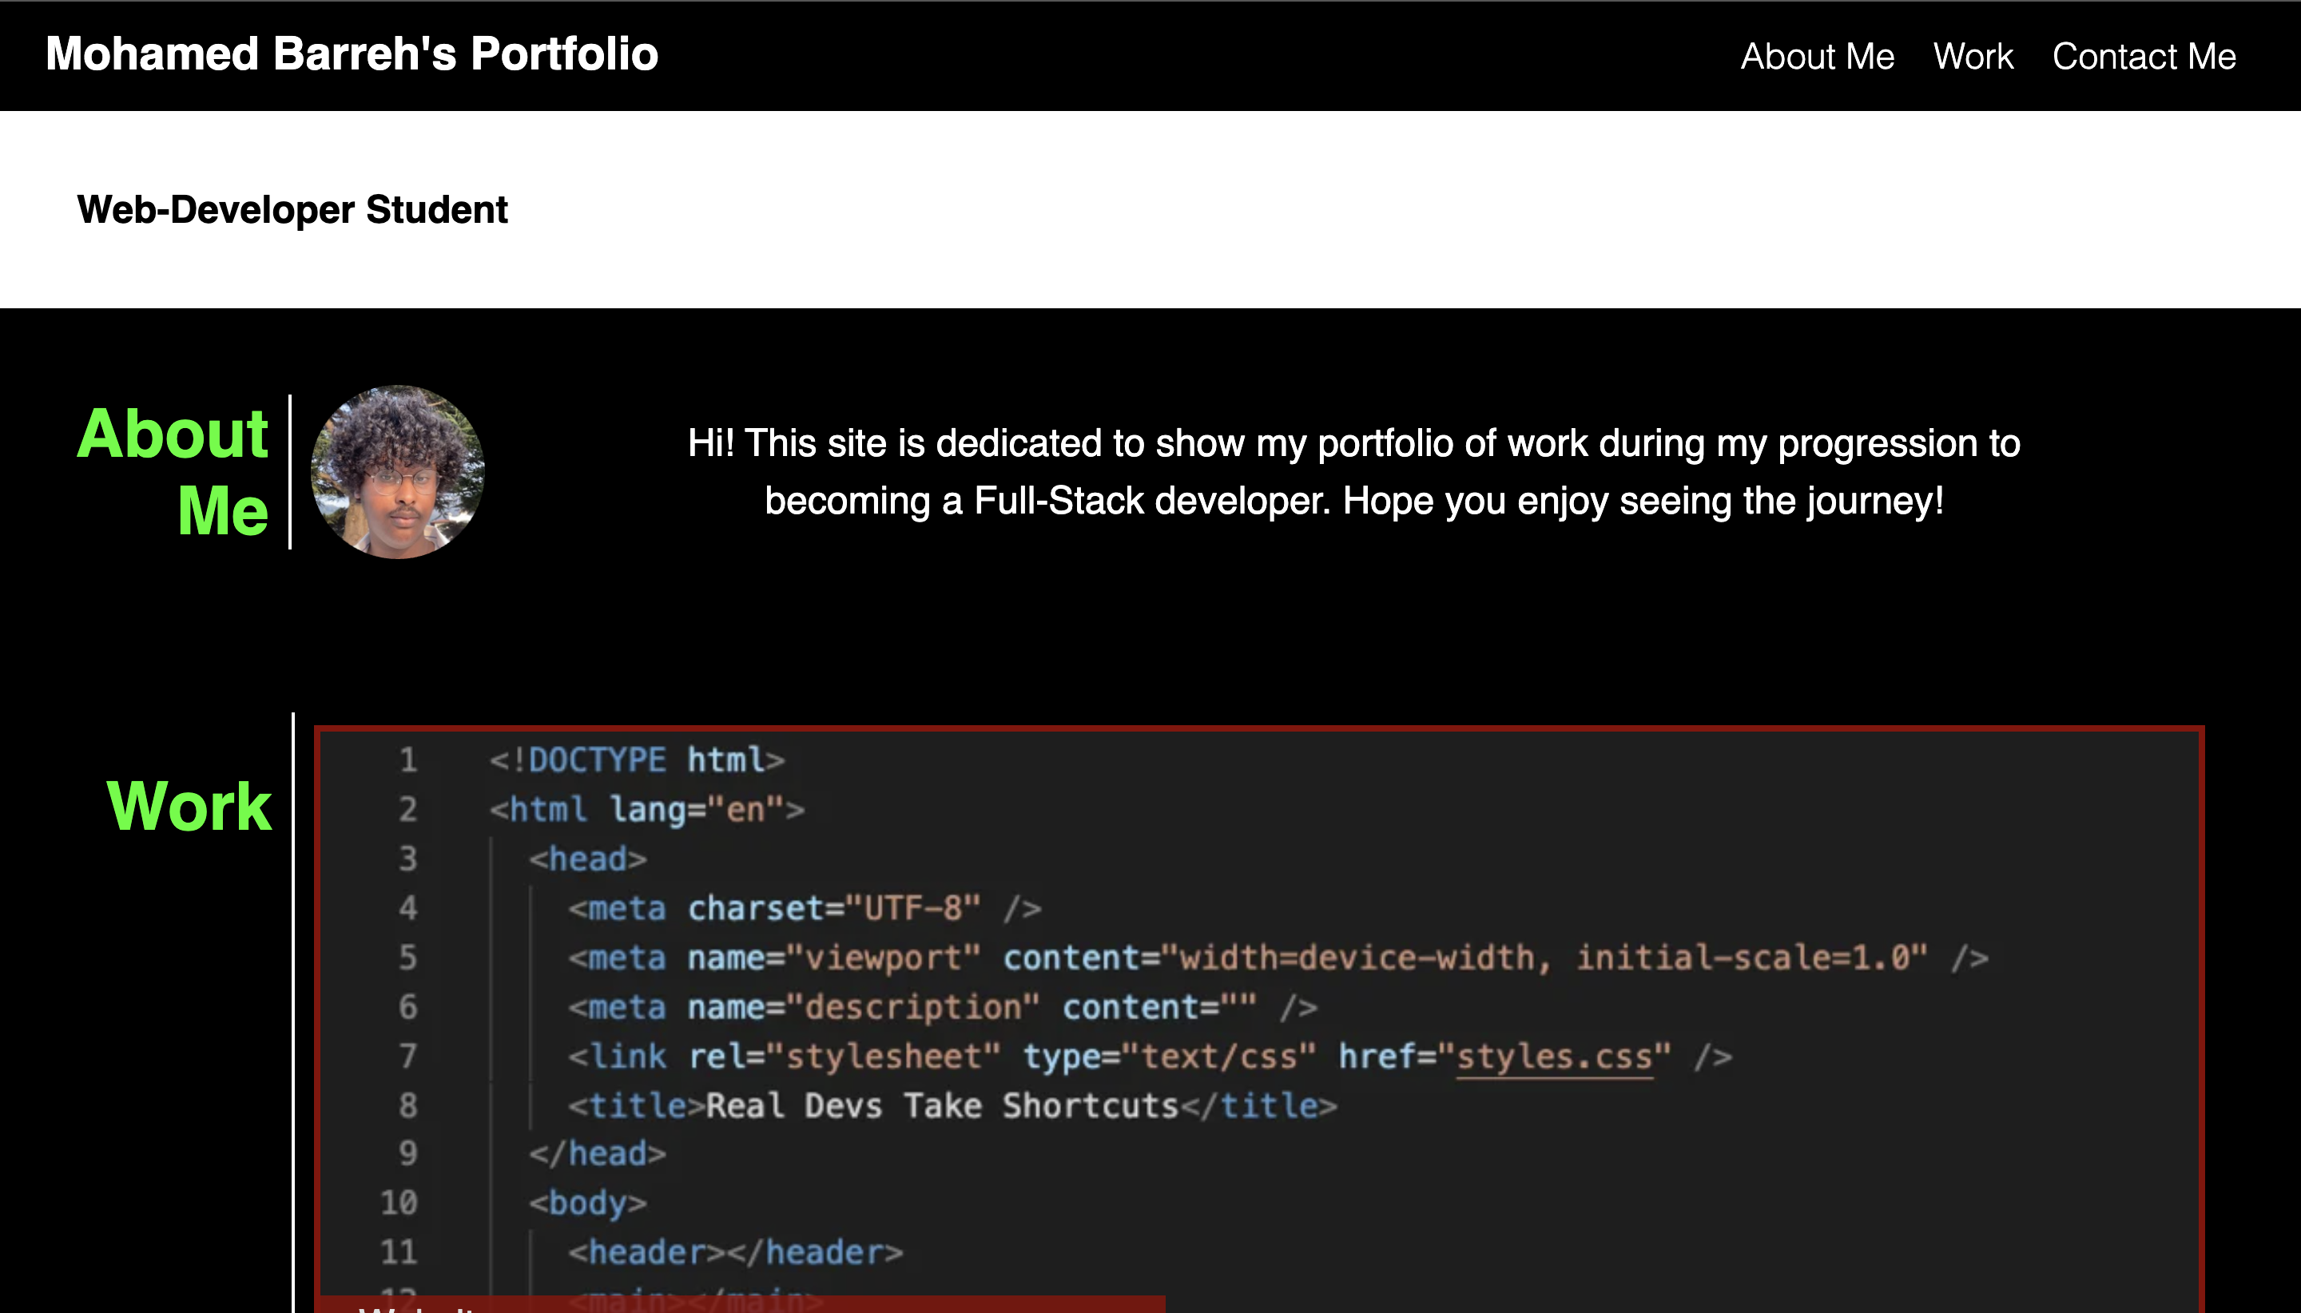
Task: Click the Mohamed Barreh's Portfolio site title
Action: coord(352,54)
